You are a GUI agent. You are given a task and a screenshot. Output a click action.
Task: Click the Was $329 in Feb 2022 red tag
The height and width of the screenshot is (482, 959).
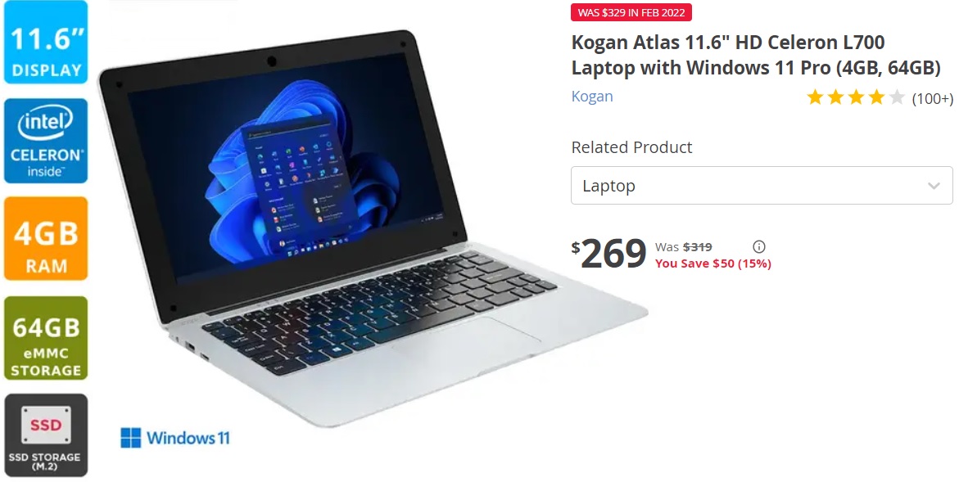tap(631, 12)
